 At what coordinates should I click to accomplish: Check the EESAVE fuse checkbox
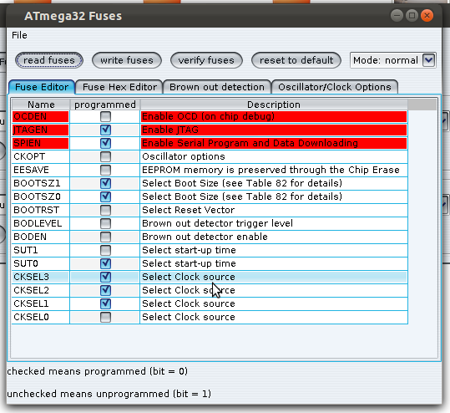tap(105, 170)
